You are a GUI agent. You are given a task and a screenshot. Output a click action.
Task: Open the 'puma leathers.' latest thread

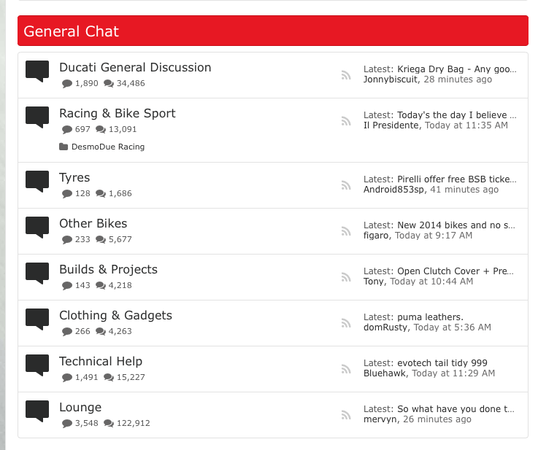[430, 317]
